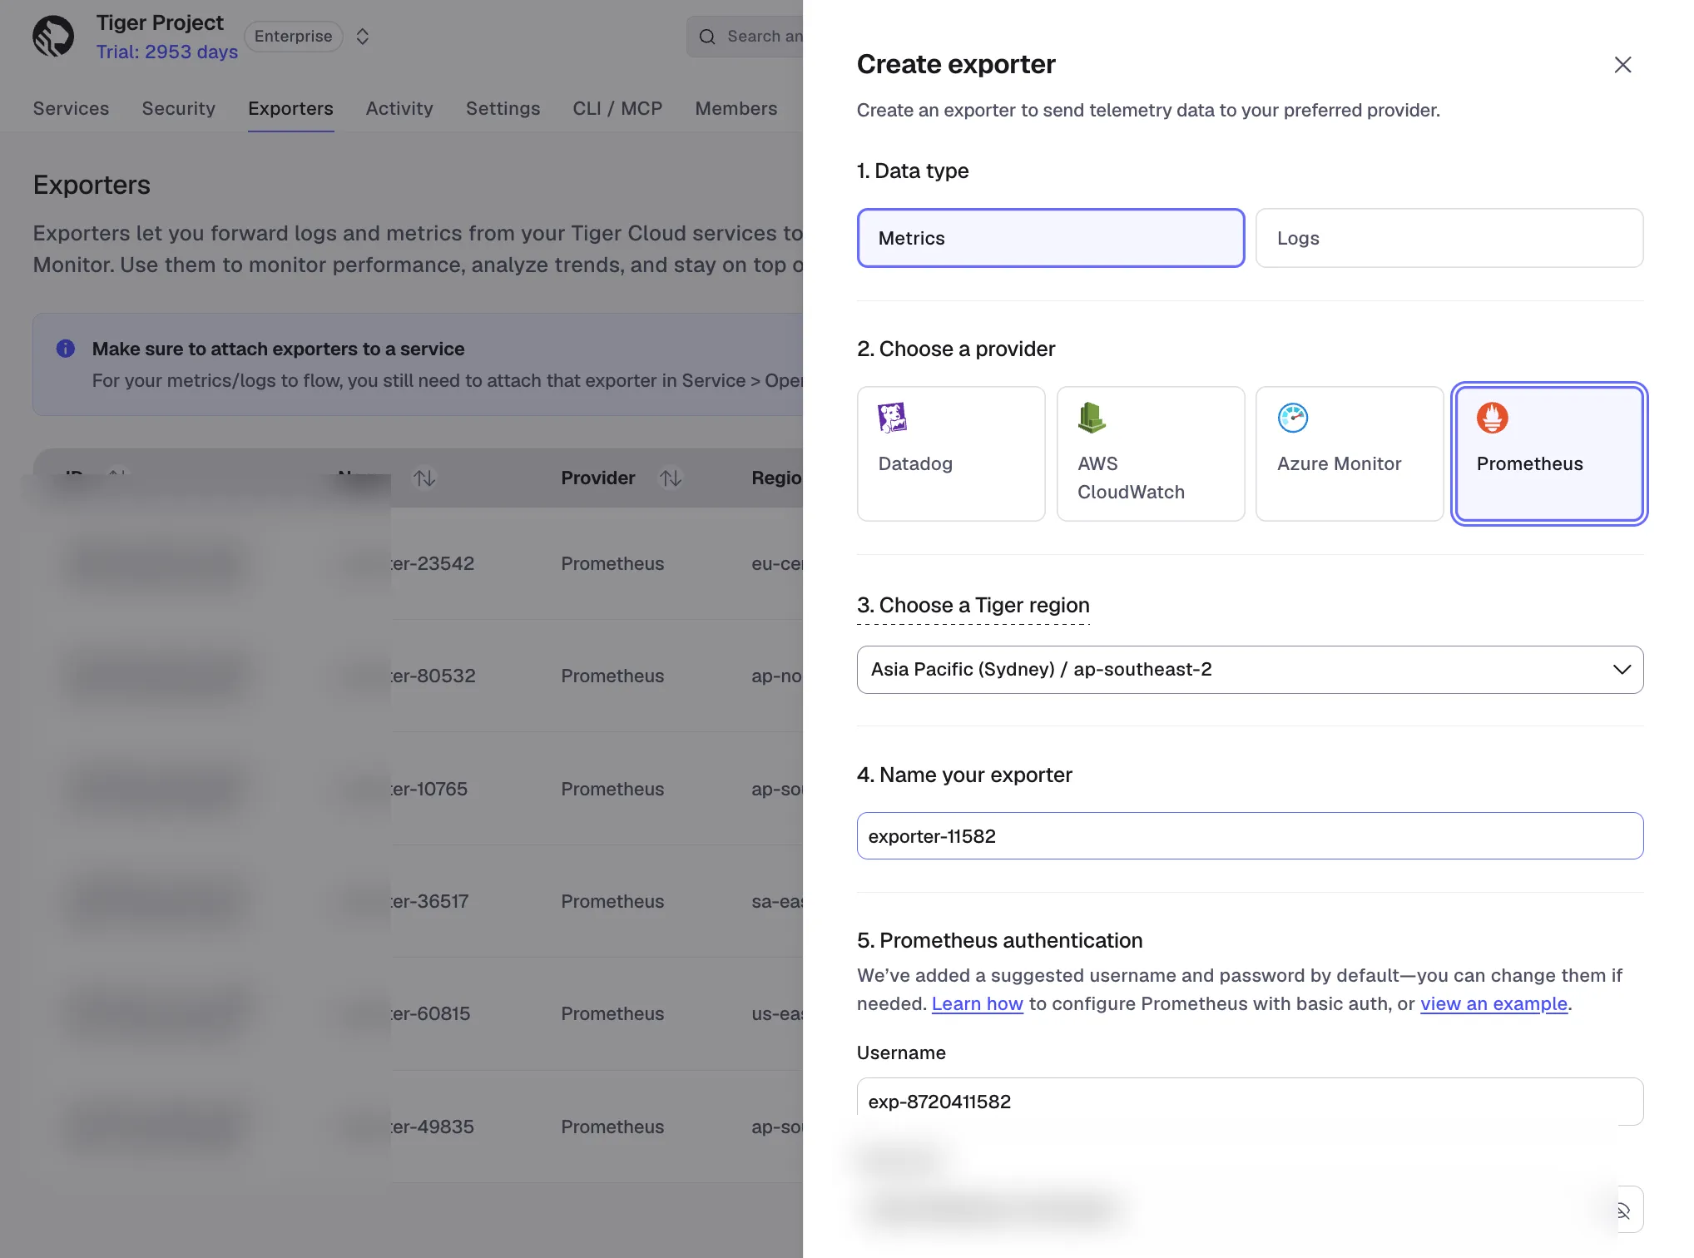Toggle password visibility eye icon
This screenshot has width=1694, height=1258.
pos(1622,1211)
